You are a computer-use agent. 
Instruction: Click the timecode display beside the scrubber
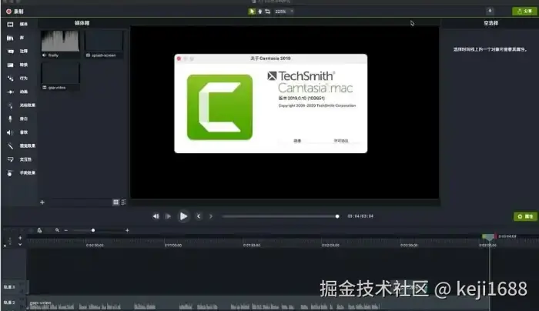(x=360, y=216)
